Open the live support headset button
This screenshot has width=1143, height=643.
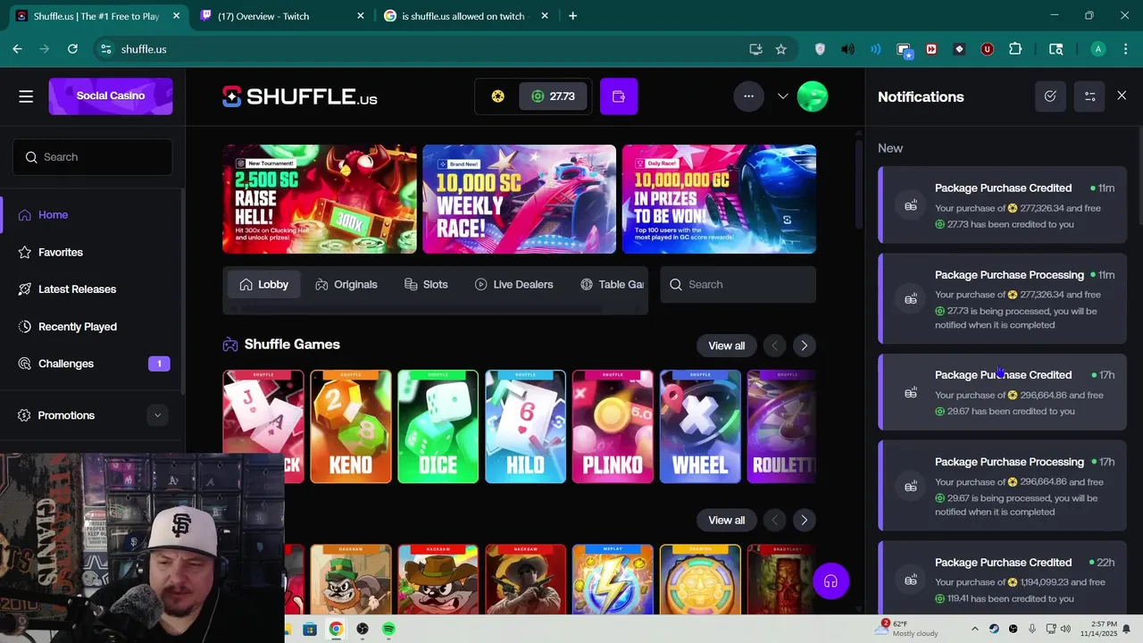830,581
